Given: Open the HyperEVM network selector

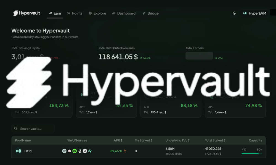Looking at the screenshot, I should pyautogui.click(x=254, y=13).
